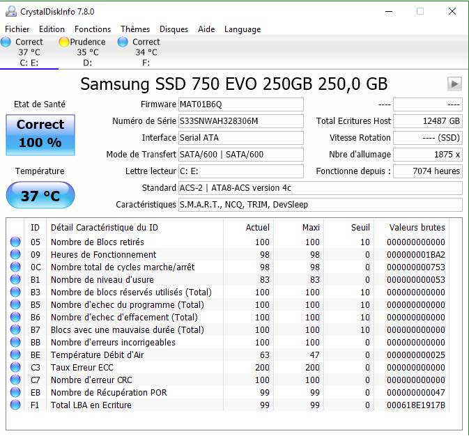The image size is (469, 436).
Task: Click the yellow Prudence status orb for drive D:
Action: click(x=64, y=42)
